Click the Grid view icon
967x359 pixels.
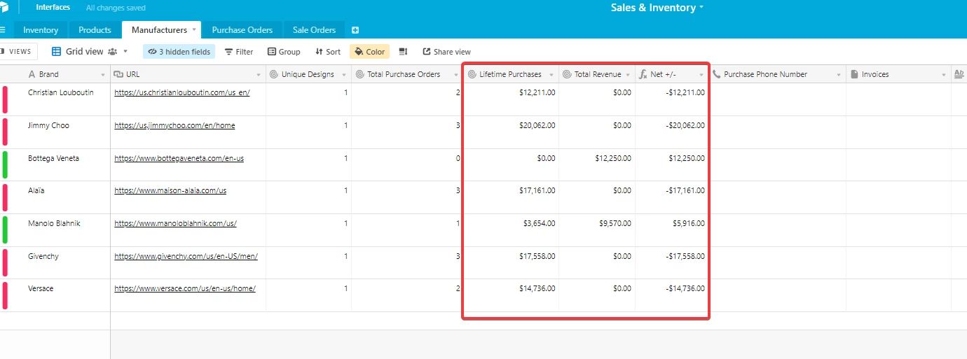pos(57,52)
